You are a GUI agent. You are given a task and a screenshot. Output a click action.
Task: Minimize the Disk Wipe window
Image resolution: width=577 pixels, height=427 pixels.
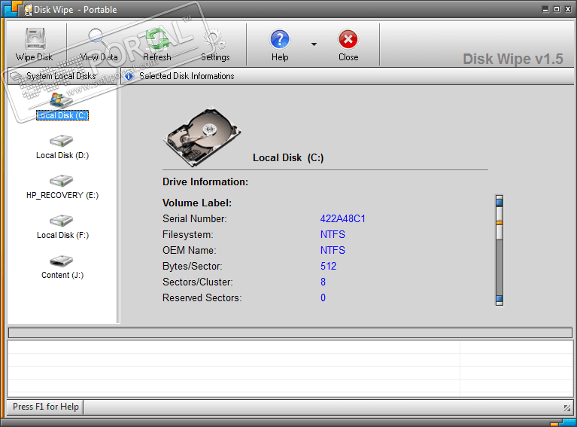pyautogui.click(x=545, y=9)
